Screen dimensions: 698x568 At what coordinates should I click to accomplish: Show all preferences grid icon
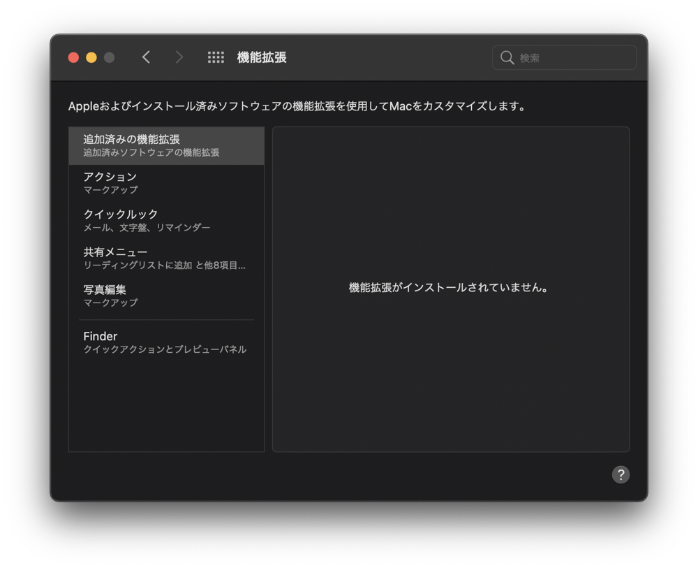(216, 57)
